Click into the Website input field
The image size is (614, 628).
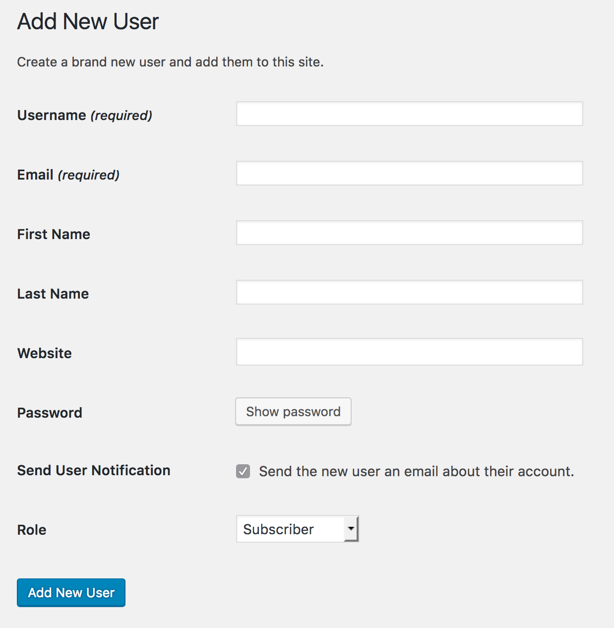[409, 352]
